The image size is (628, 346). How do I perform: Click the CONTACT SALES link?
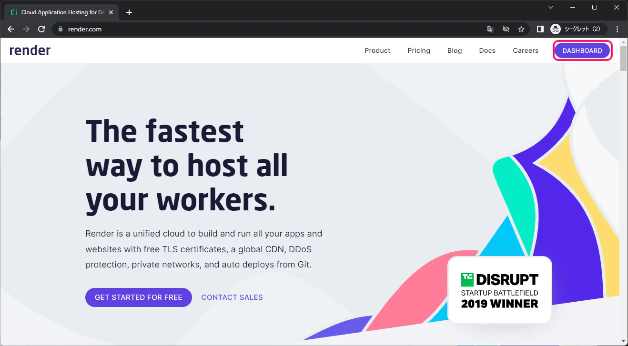(232, 297)
